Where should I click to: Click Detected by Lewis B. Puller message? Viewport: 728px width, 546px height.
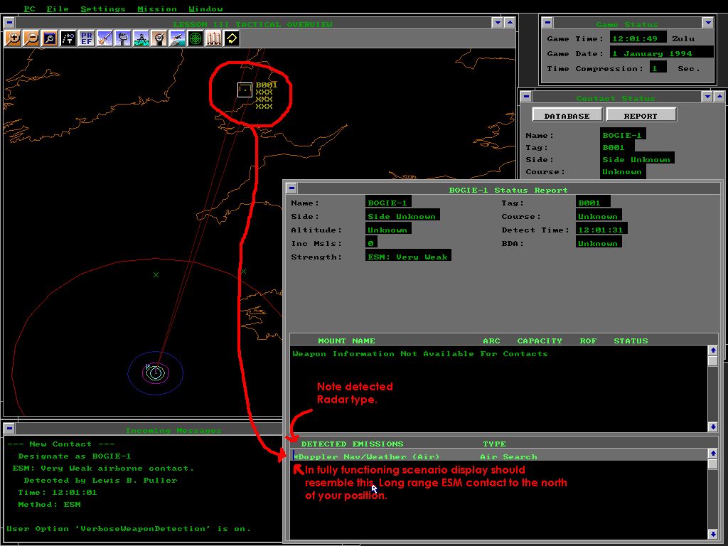tap(100, 480)
